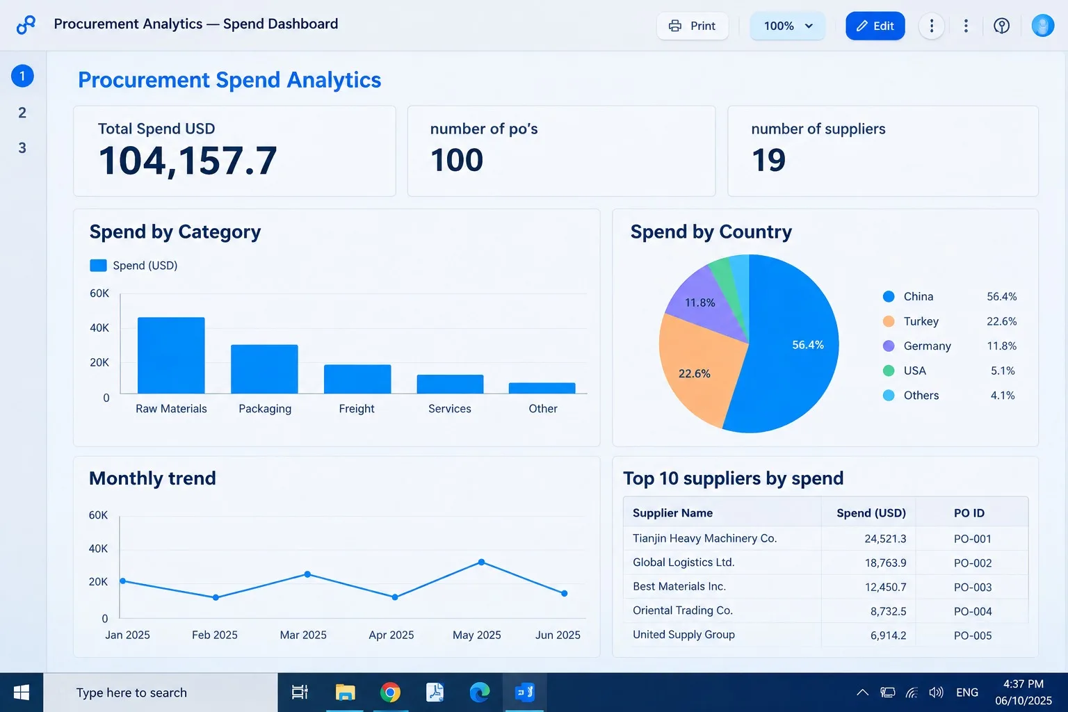The width and height of the screenshot is (1068, 712).
Task: Open Microsoft Edge from the taskbar
Action: (479, 693)
